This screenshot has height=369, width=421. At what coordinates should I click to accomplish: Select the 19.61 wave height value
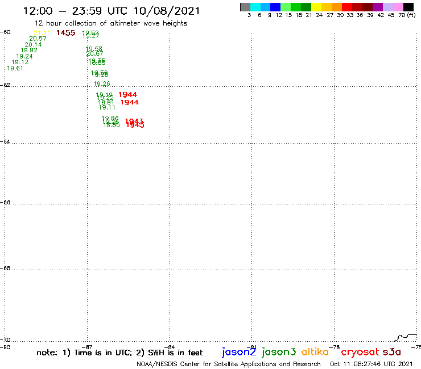coord(15,68)
